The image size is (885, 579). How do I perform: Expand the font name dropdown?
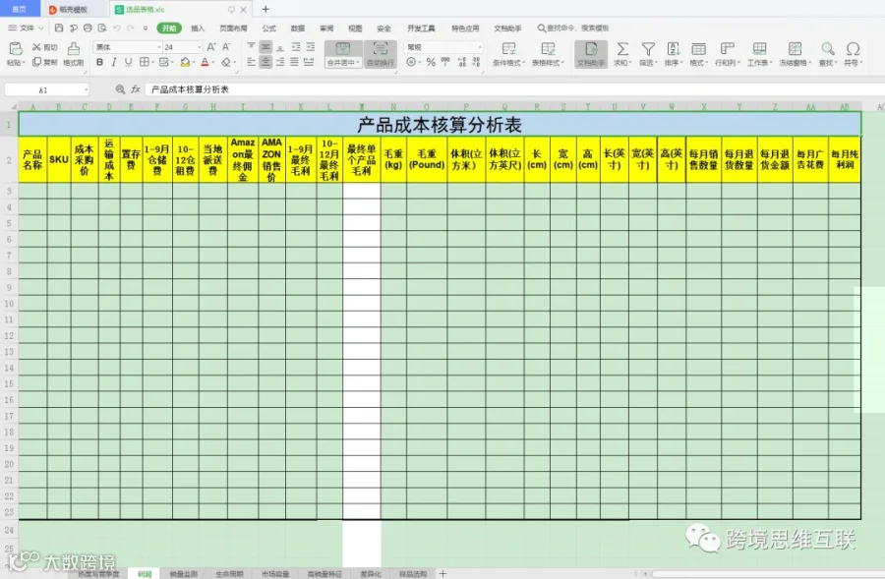(x=158, y=47)
